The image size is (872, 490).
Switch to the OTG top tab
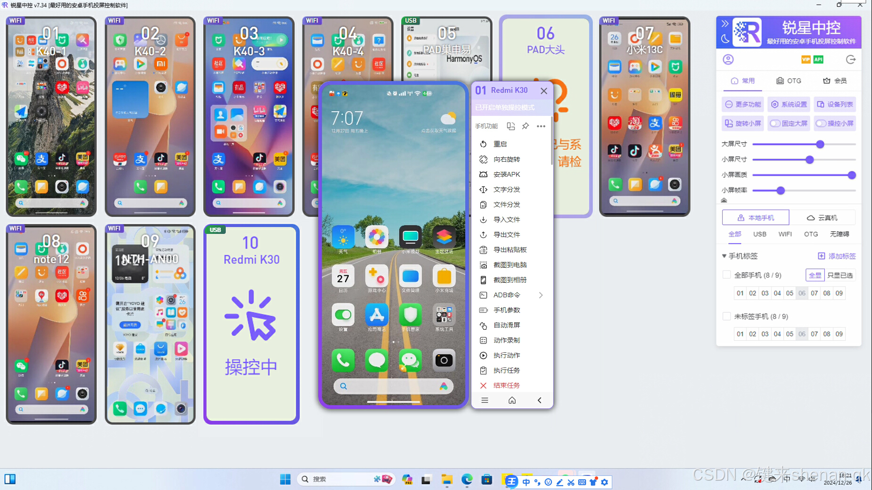pyautogui.click(x=789, y=81)
